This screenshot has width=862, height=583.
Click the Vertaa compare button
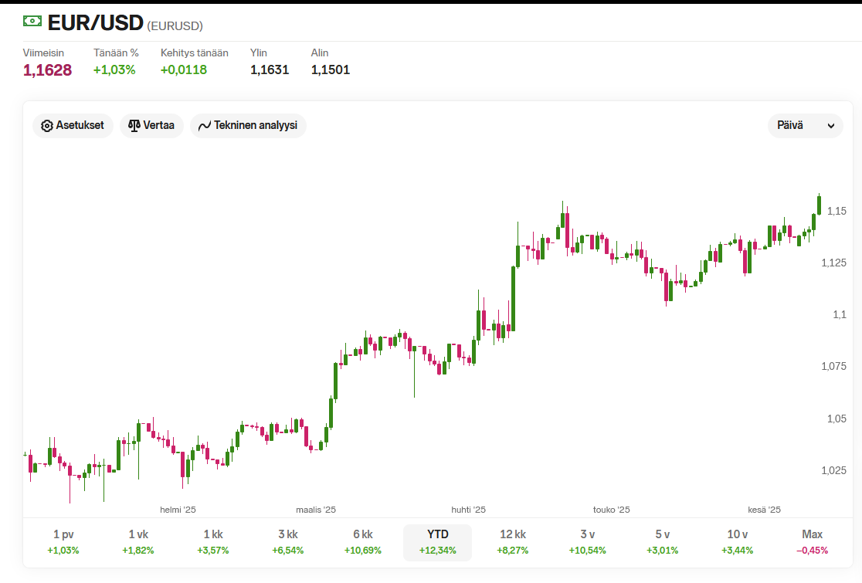pyautogui.click(x=151, y=125)
